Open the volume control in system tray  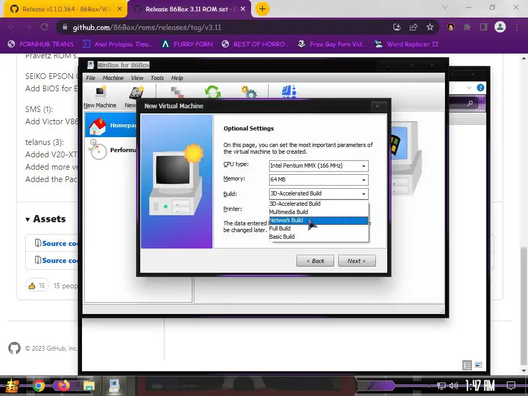coord(454,386)
